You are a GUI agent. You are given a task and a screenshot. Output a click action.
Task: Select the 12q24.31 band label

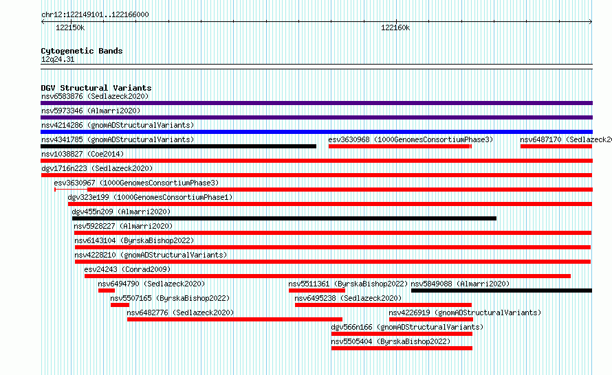[58, 59]
